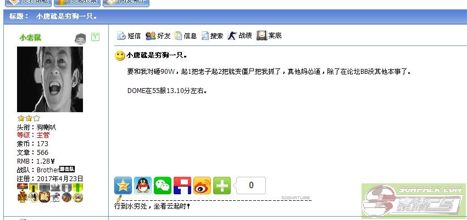This screenshot has width=467, height=220.
Task: Click the 游击队 team badge
Action: point(66,169)
